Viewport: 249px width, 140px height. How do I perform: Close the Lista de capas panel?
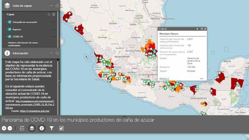(x=57, y=5)
